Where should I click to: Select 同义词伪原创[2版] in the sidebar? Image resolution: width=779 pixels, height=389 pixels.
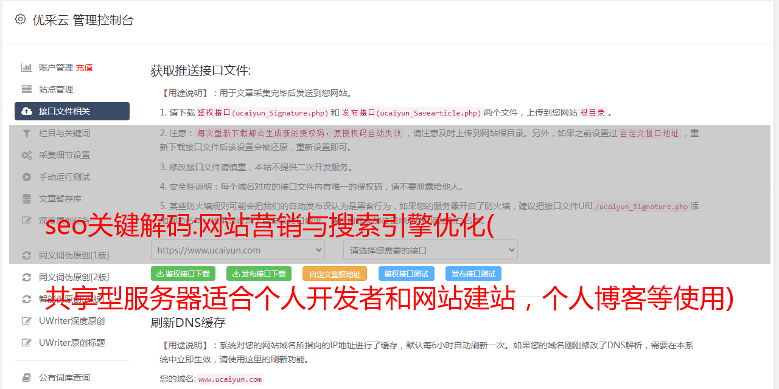point(72,277)
